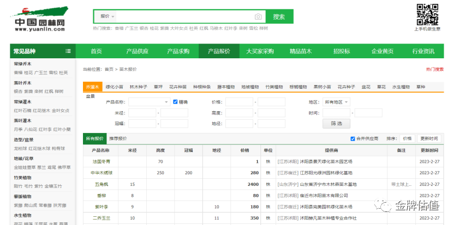453x225 pixels.
Task: Open the 法国冬青 product link
Action: [x=100, y=162]
